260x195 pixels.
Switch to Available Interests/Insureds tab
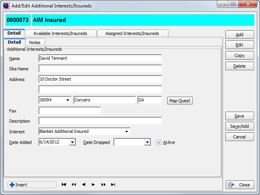coord(60,33)
